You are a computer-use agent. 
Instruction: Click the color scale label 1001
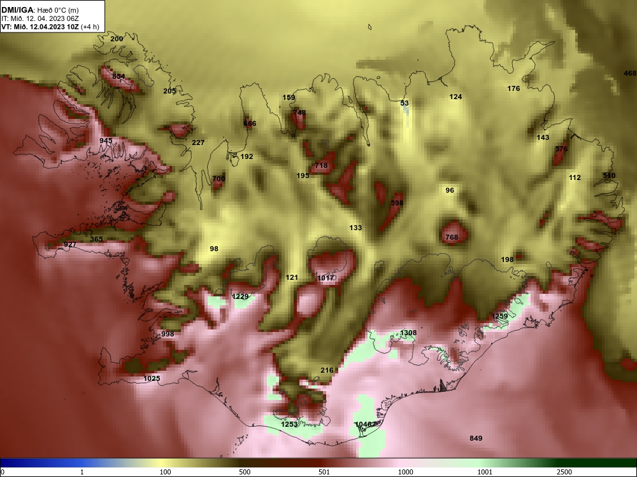click(485, 472)
